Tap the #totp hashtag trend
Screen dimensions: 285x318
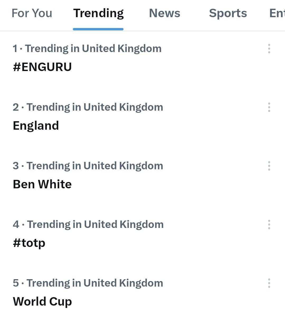(29, 243)
